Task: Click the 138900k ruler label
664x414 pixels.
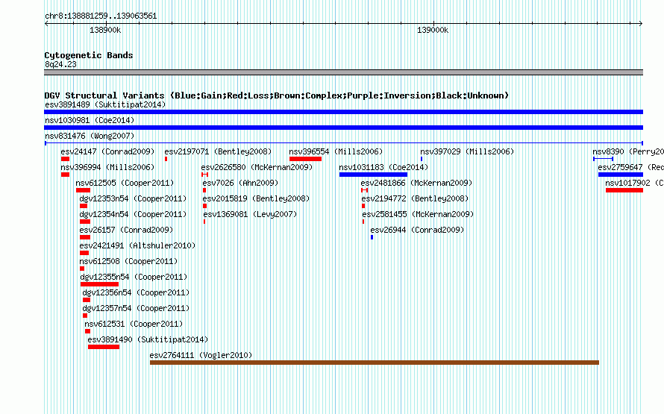Action: click(x=105, y=30)
